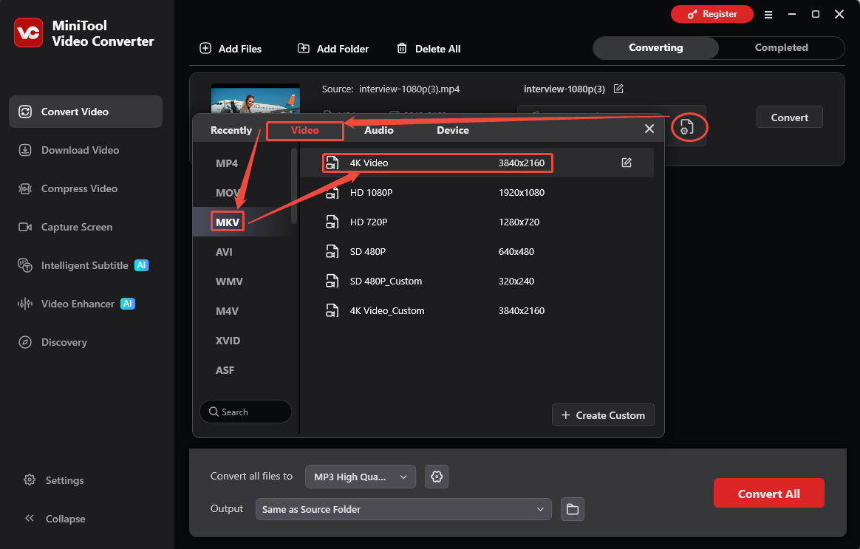Select the interview video thumbnail
The width and height of the screenshot is (860, 549).
pos(256,99)
